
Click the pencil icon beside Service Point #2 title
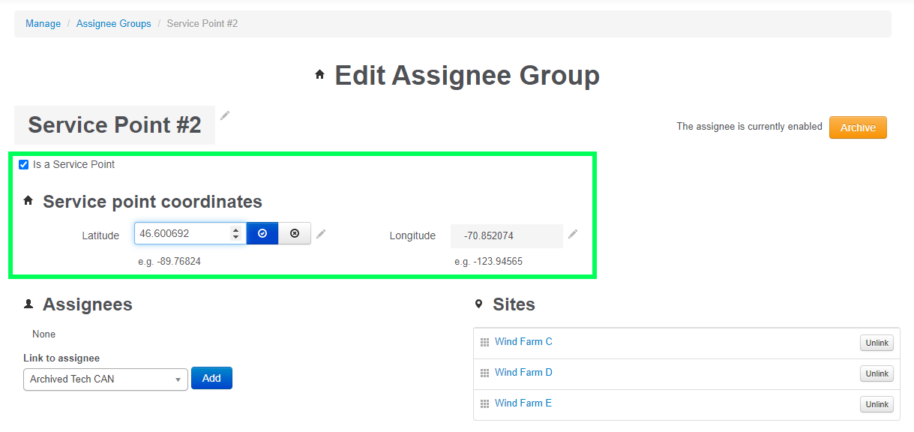(225, 115)
